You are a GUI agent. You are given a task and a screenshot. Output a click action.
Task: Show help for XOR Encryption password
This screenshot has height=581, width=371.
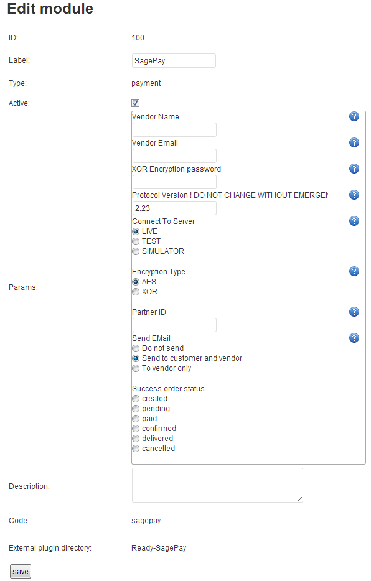click(x=354, y=169)
